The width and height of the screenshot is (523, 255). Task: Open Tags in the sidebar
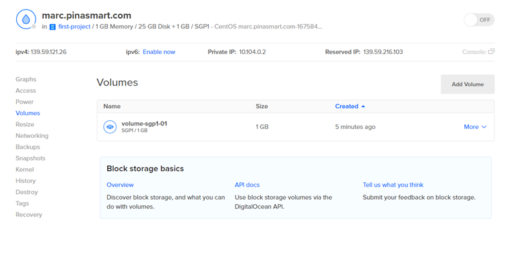pos(22,203)
